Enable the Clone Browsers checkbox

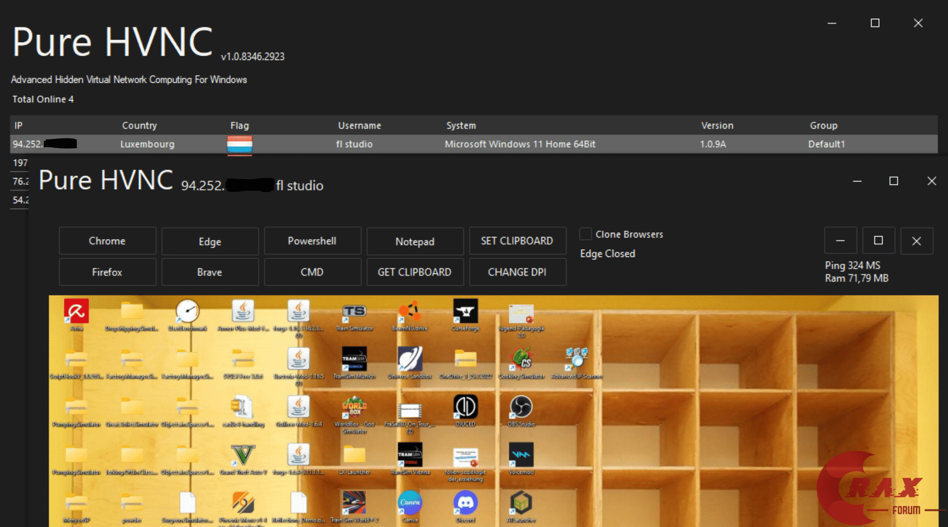(x=585, y=234)
